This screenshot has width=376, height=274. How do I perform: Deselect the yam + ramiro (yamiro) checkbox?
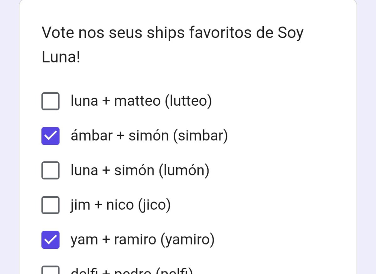tap(50, 240)
